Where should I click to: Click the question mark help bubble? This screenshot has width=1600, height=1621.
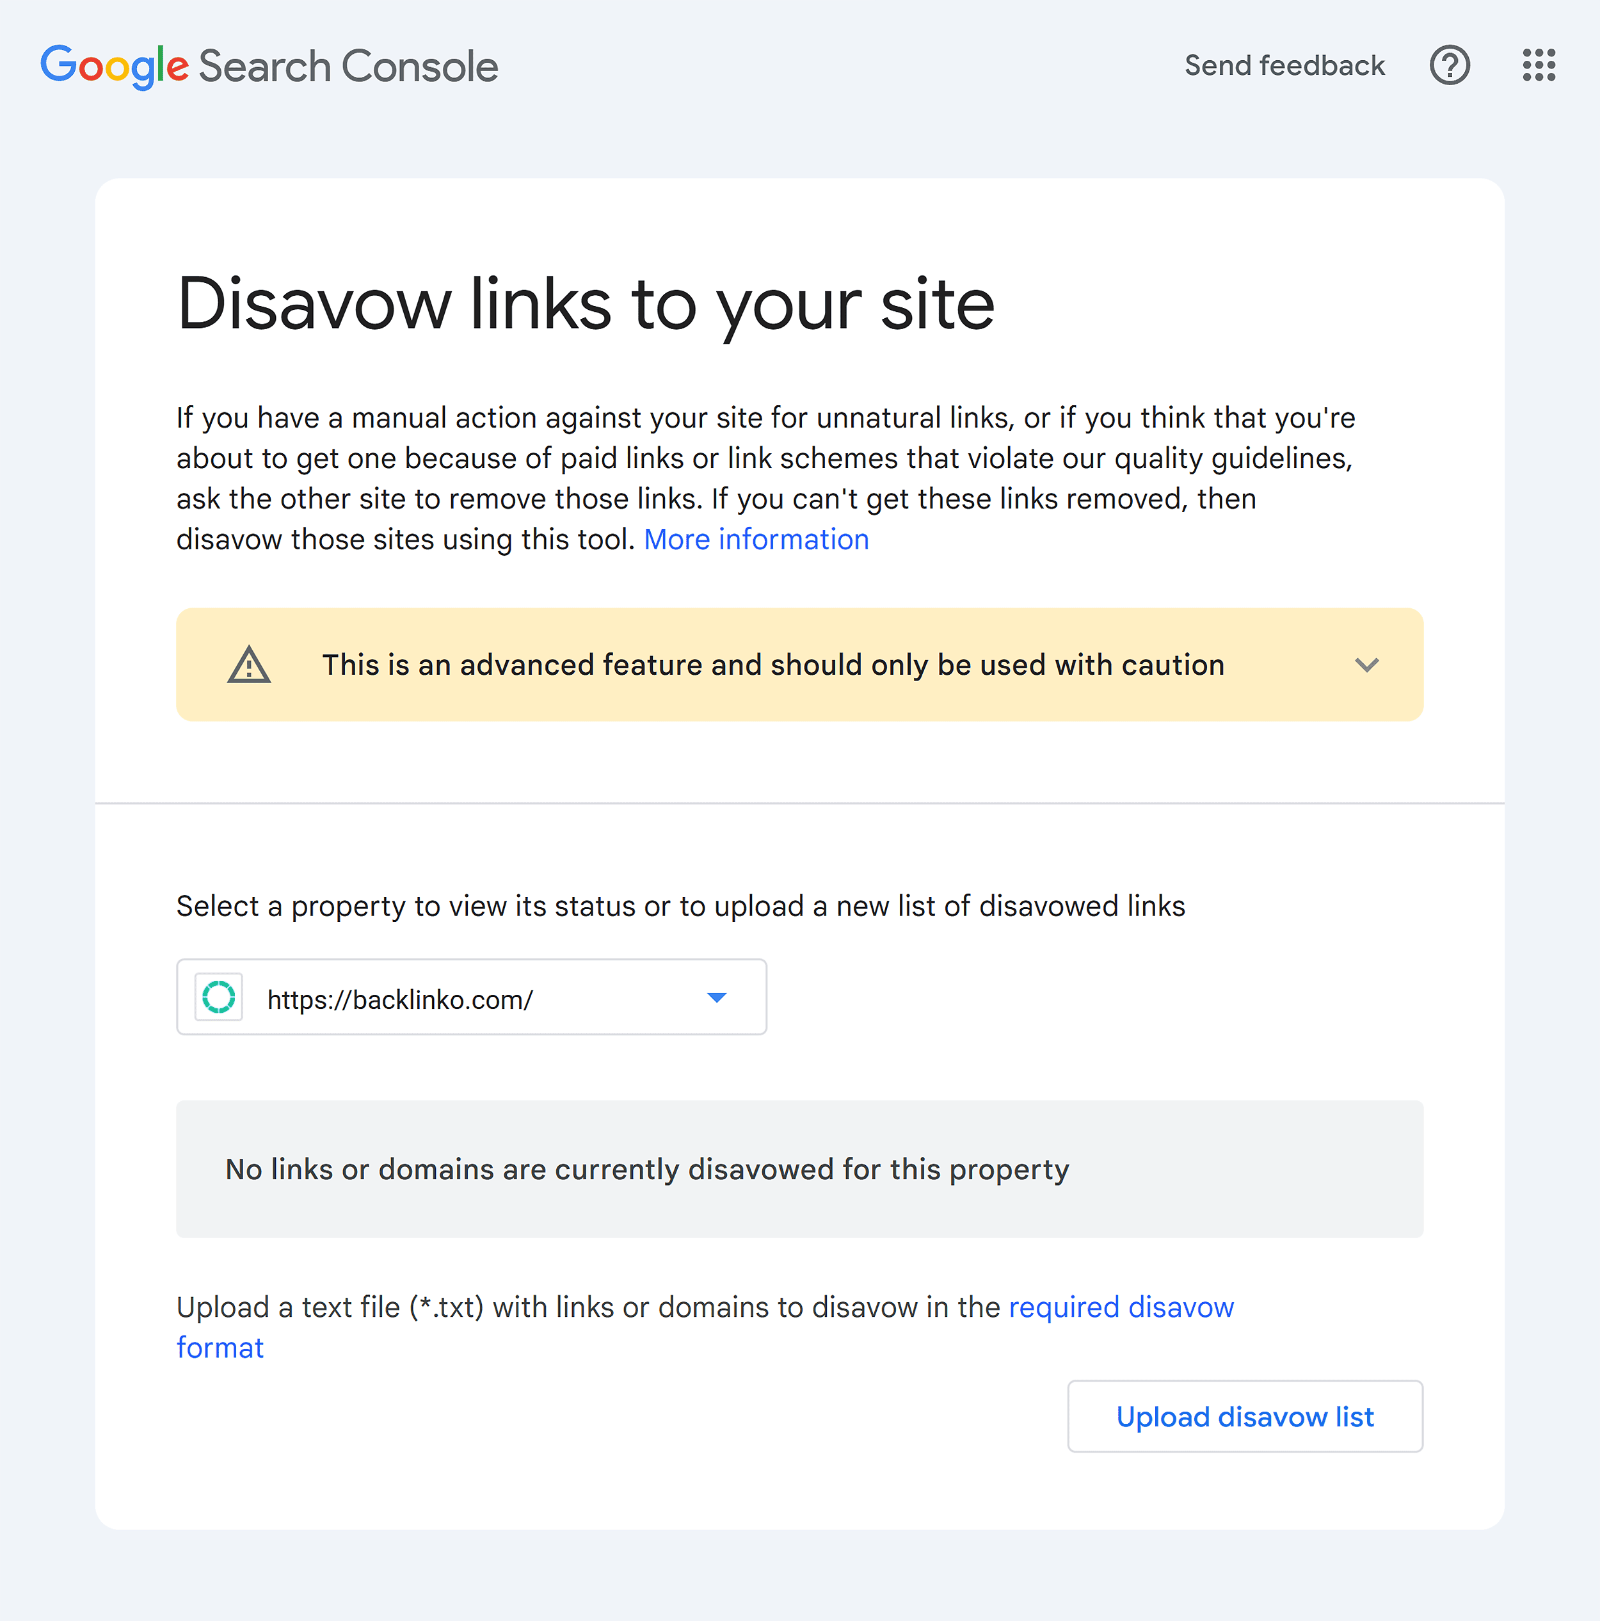click(1450, 65)
